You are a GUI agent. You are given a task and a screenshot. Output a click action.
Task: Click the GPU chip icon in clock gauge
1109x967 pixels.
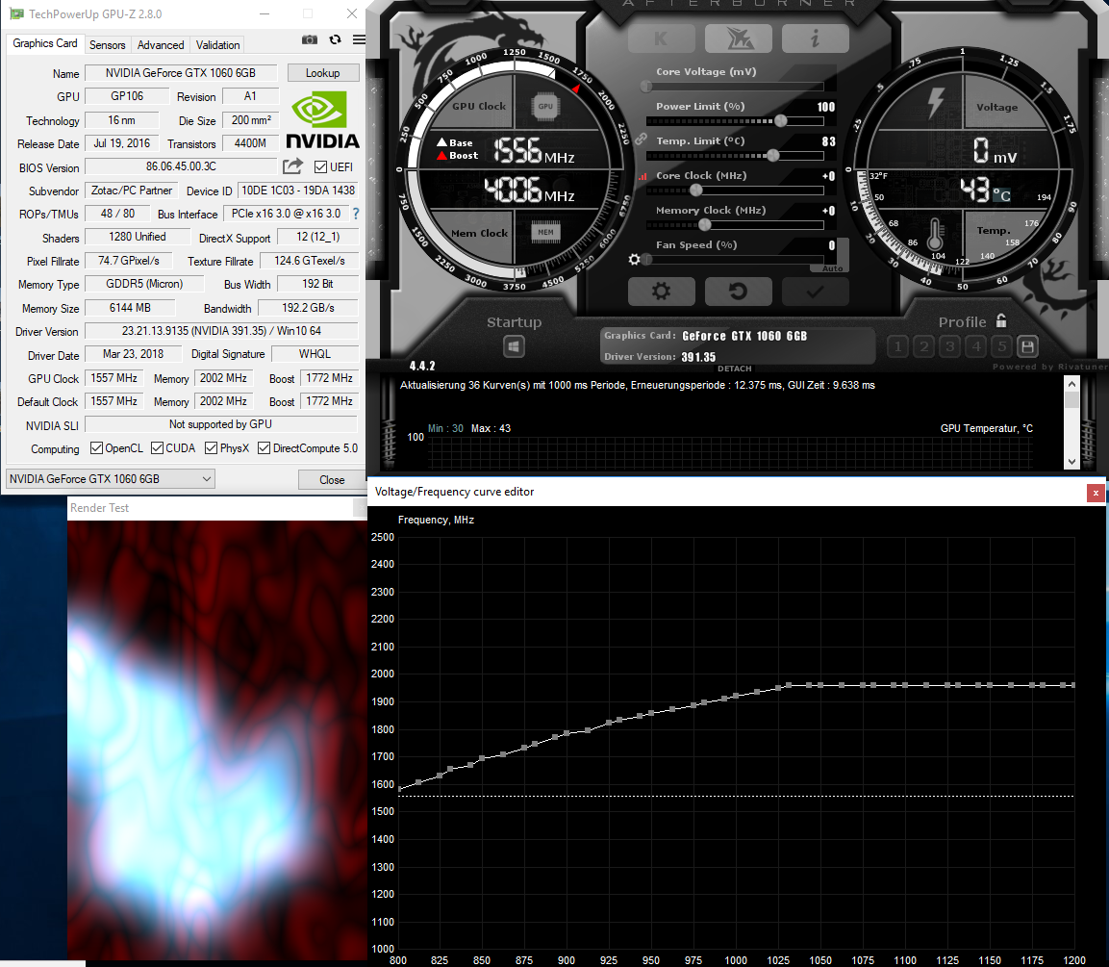(545, 107)
